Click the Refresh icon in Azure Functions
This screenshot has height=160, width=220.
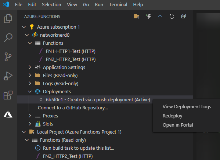point(172,17)
